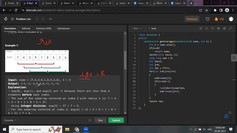
Task: Pick a random problem shuffle icon
Action: point(50,19)
